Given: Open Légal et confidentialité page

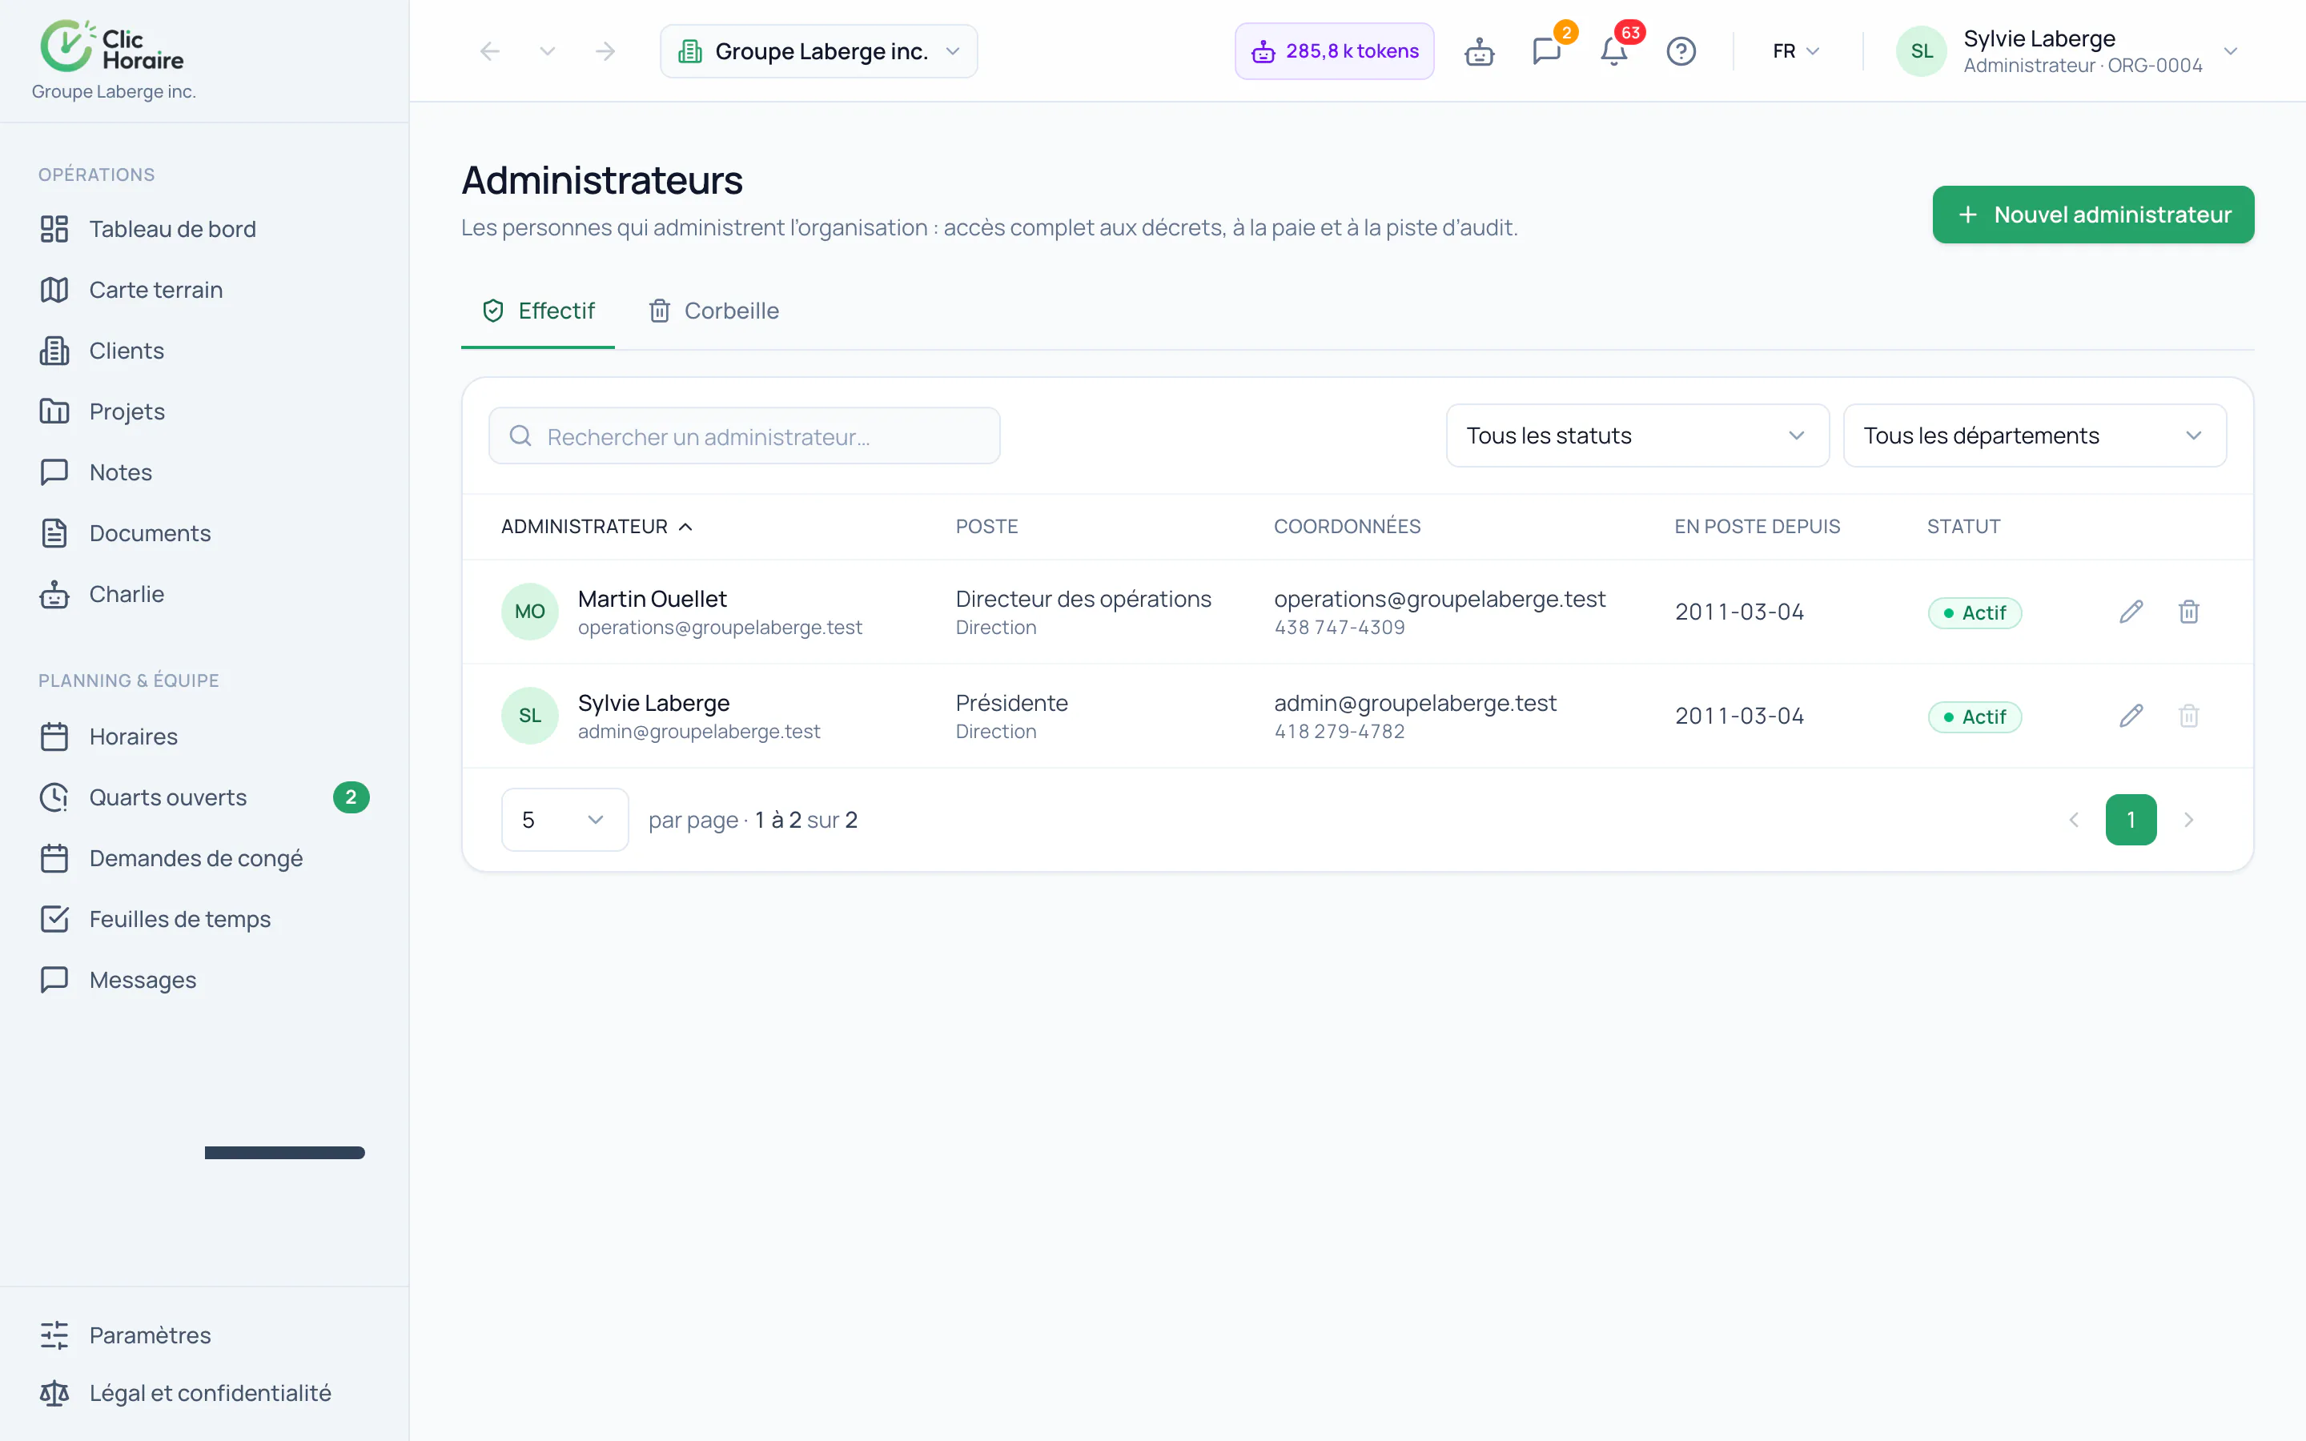Looking at the screenshot, I should pyautogui.click(x=204, y=1393).
